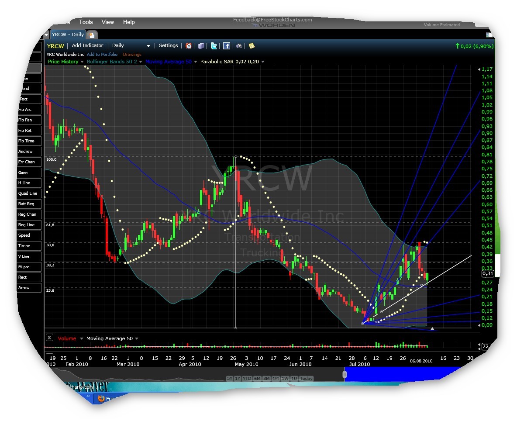Click the camera snapshot icon

click(239, 46)
